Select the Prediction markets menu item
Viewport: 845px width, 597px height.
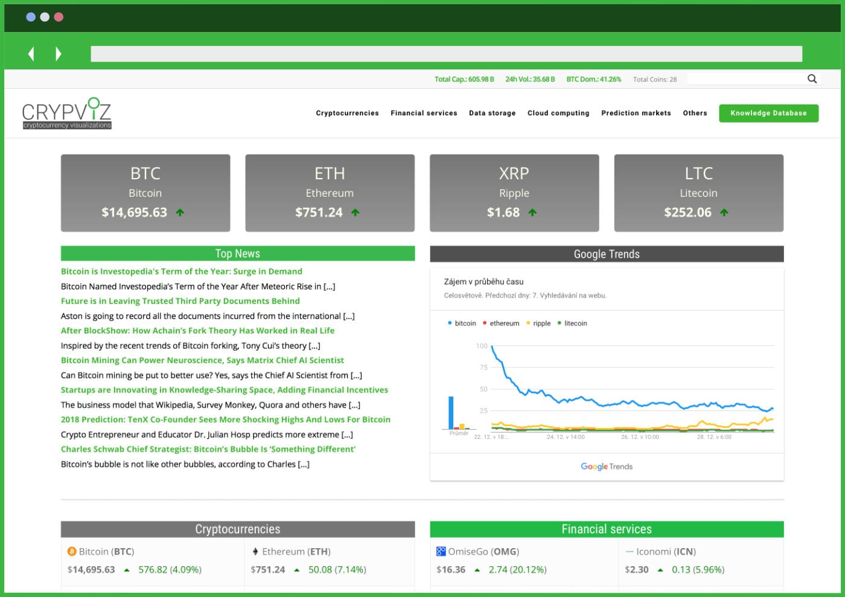(636, 113)
